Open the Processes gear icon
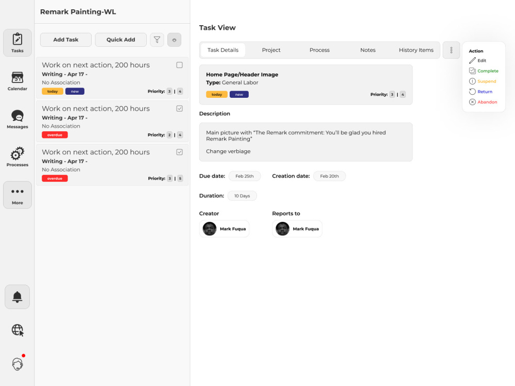The image size is (515, 386). tap(18, 153)
